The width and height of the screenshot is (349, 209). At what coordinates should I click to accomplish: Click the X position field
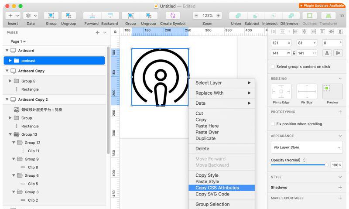tap(281, 43)
